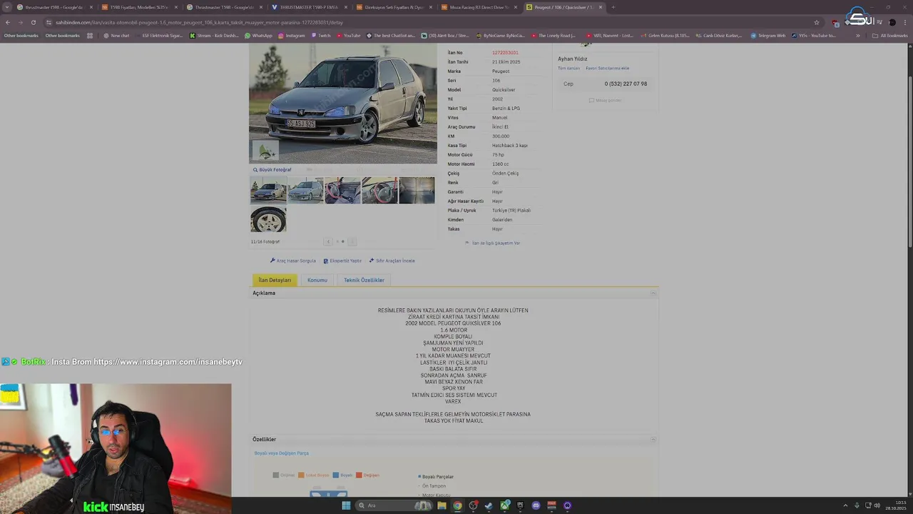This screenshot has width=913, height=514.
Task: Collapse the Açıklama section
Action: [653, 293]
